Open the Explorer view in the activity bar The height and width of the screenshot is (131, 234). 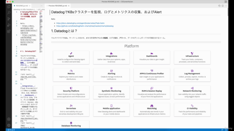tap(9, 7)
